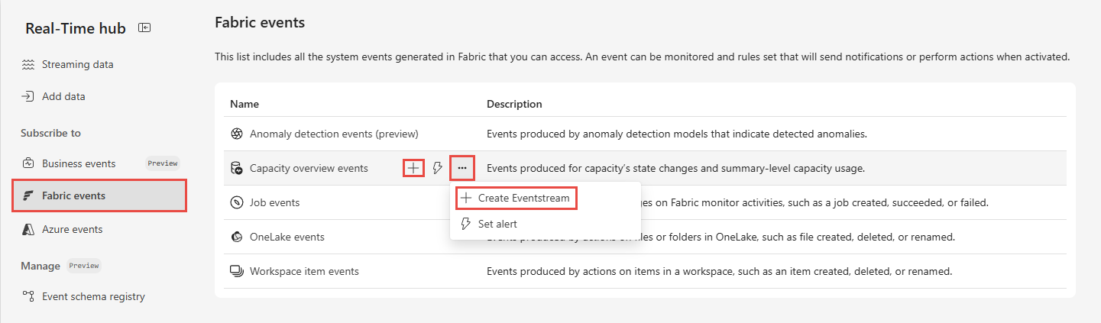Click the Streaming data wave icon
This screenshot has height=323, width=1101.
pos(28,64)
